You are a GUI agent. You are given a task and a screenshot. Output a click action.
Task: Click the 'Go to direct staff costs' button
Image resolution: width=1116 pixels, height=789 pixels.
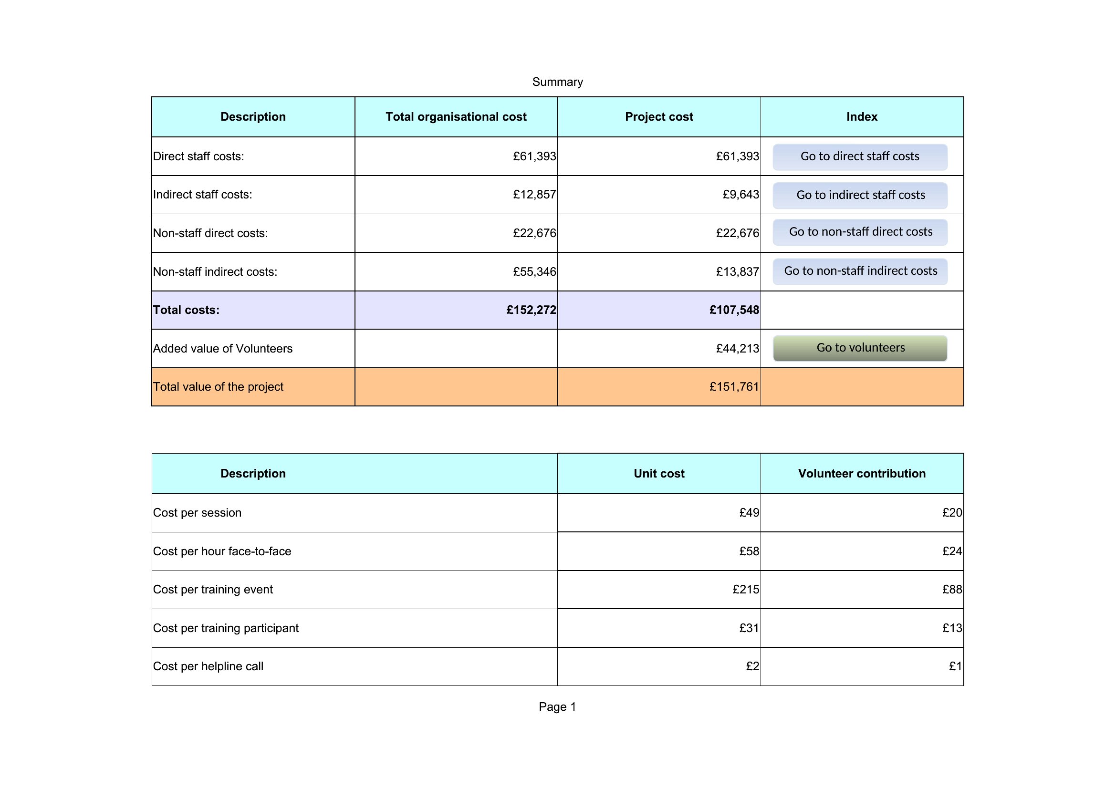[x=860, y=157]
